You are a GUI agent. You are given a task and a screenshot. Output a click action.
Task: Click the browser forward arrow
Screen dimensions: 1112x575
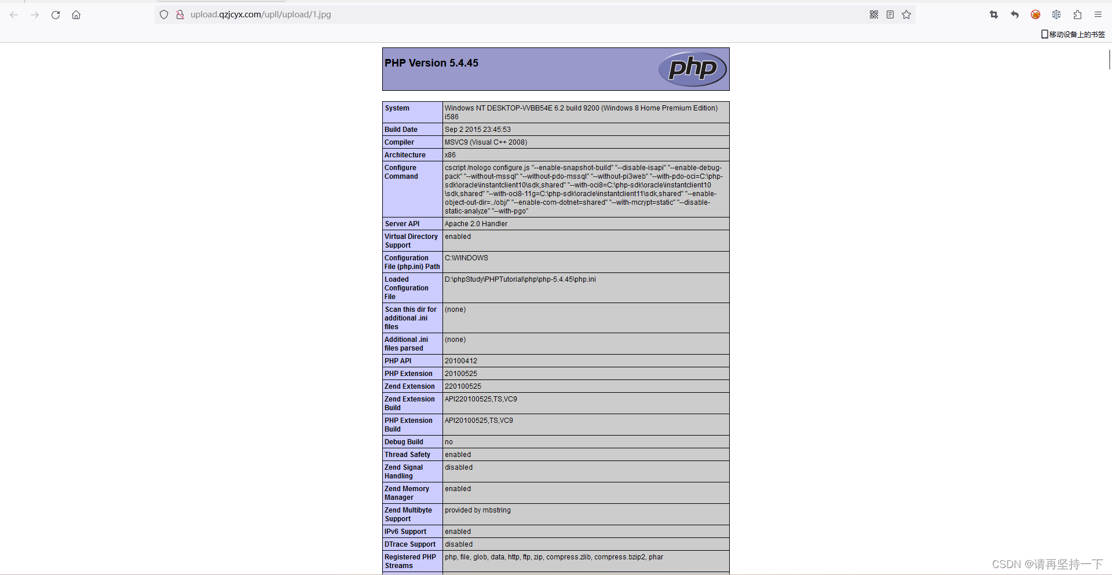pyautogui.click(x=35, y=15)
